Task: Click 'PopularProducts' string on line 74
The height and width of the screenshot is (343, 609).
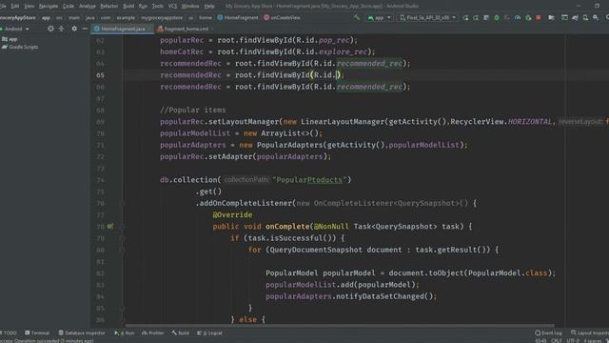Action: [309, 180]
